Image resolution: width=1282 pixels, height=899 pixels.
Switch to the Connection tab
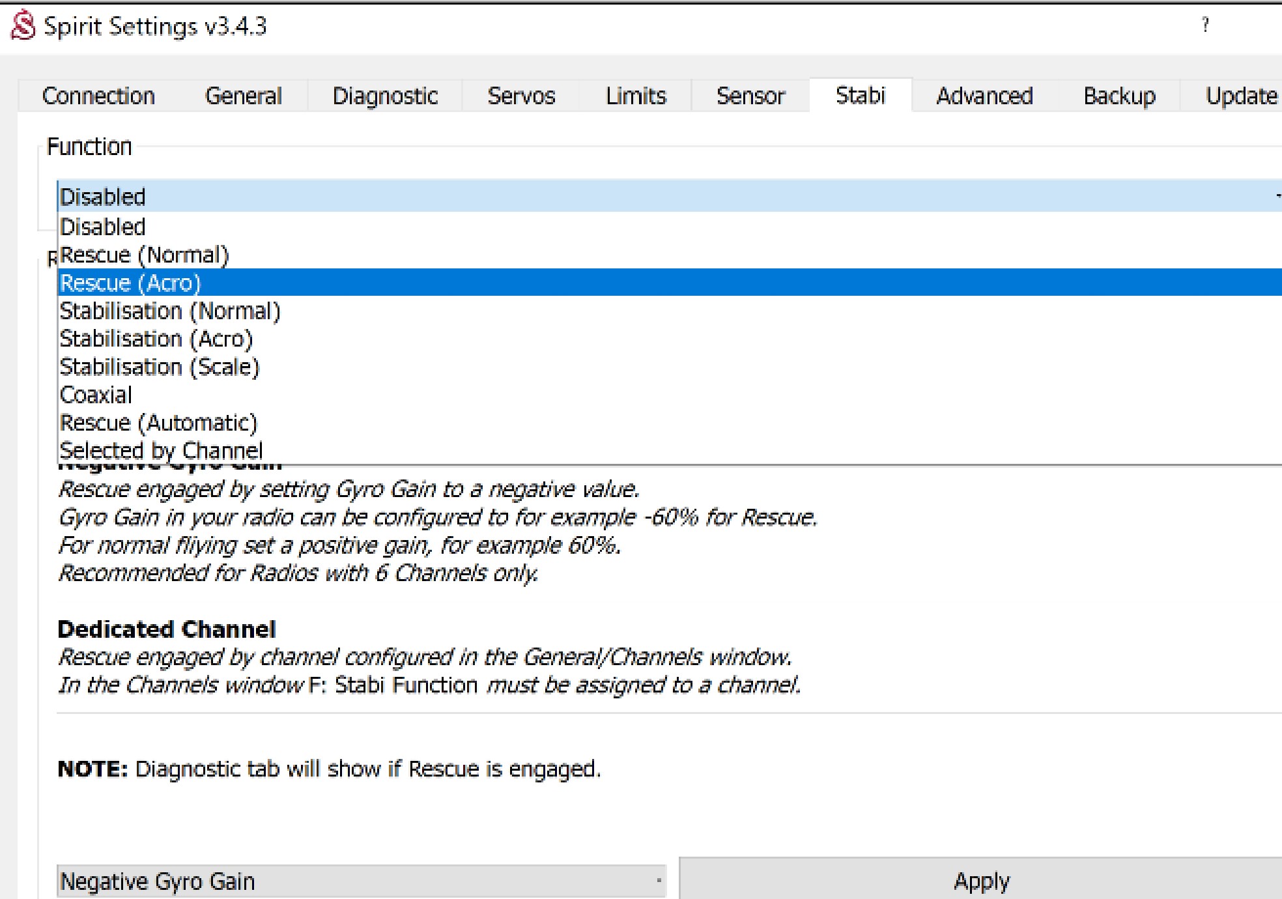click(98, 96)
